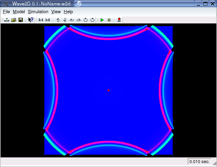Zoom in with the 2:1 button
217x167 pixels.
click(x=41, y=20)
